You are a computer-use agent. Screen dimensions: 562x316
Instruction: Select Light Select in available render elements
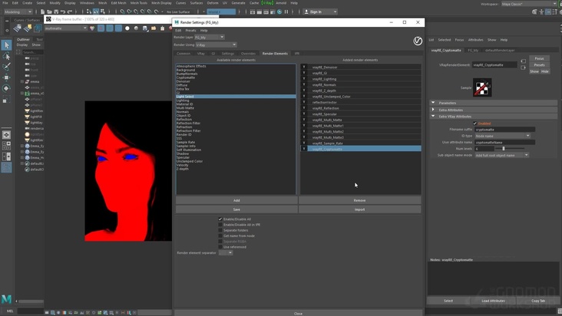tap(236, 97)
